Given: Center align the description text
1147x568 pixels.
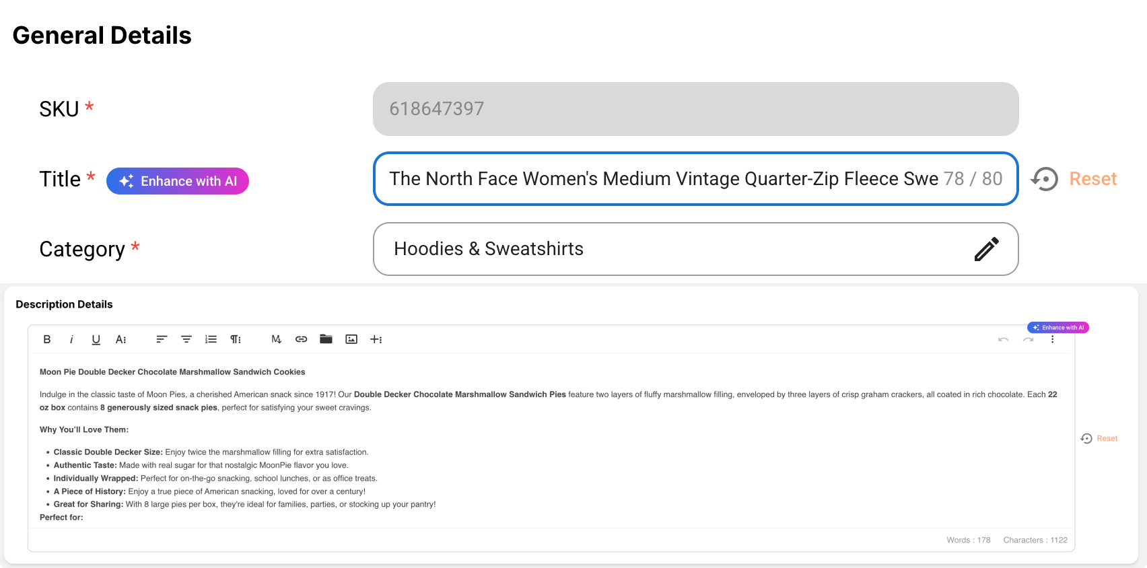Looking at the screenshot, I should click(x=186, y=339).
